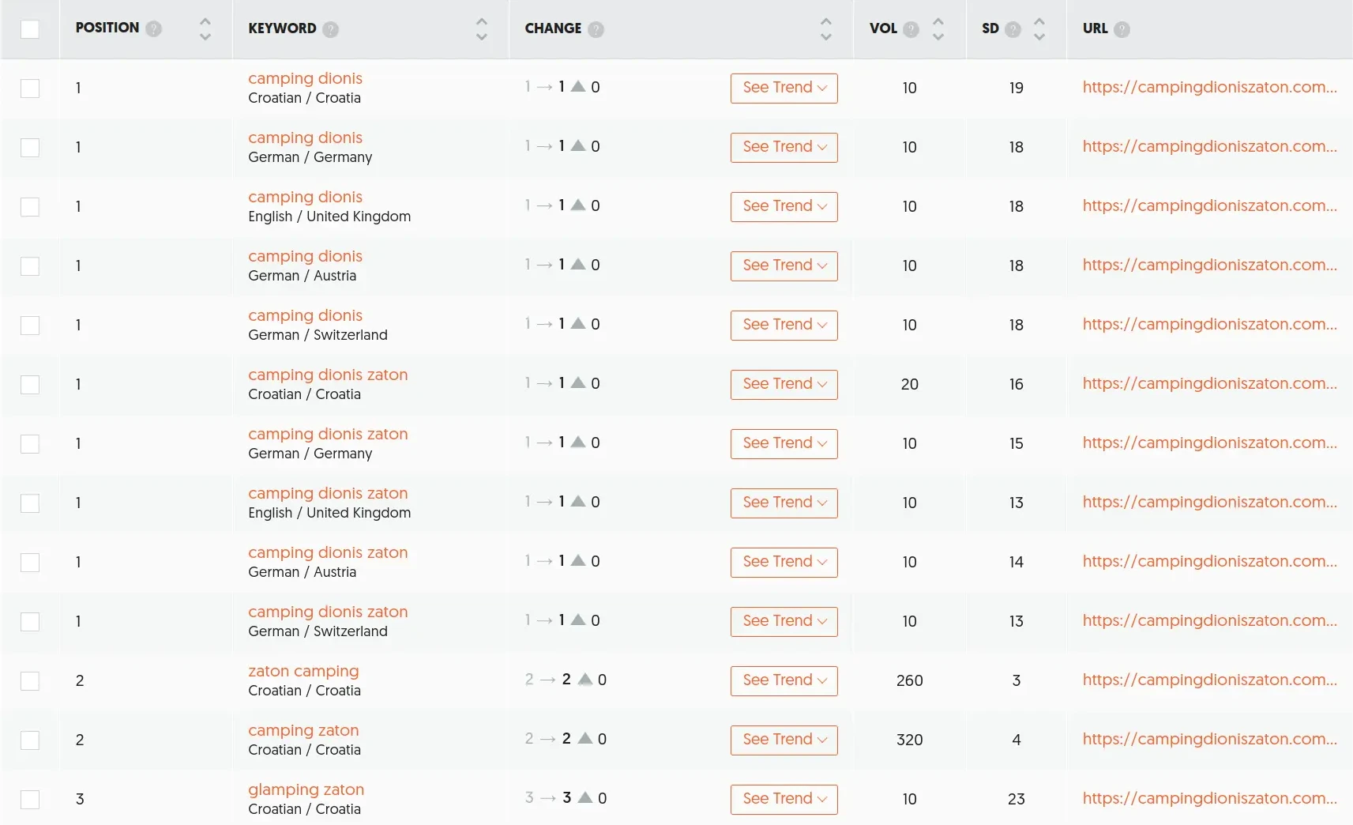Sort by CHANGE using the sort arrows
The image size is (1353, 825).
(x=826, y=29)
